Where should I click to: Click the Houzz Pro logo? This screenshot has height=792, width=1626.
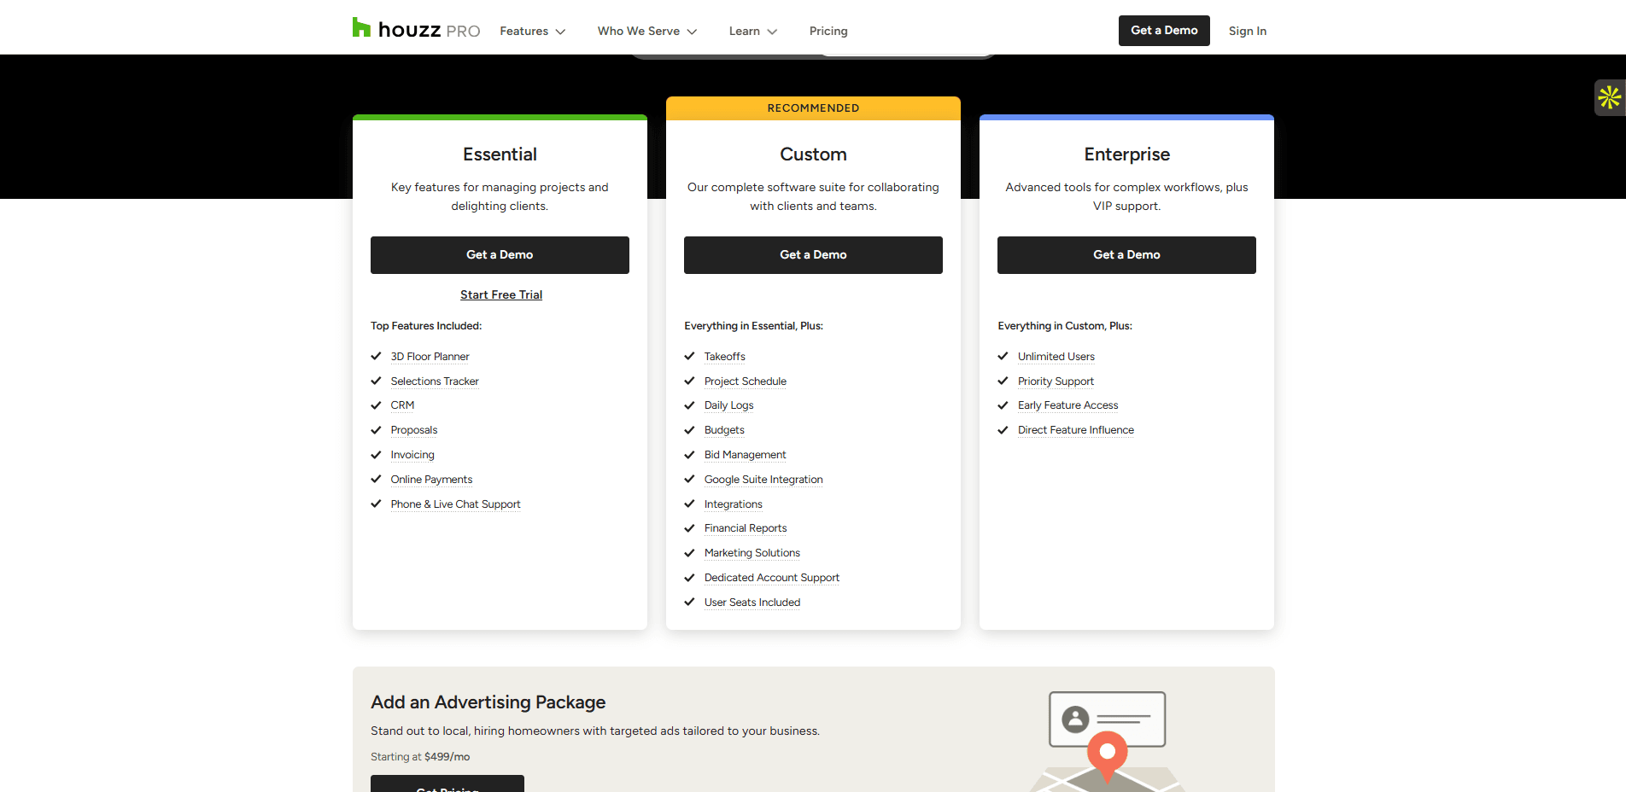click(x=416, y=30)
